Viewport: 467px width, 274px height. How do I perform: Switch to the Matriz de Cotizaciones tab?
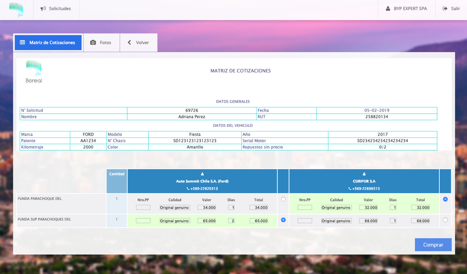tap(48, 43)
